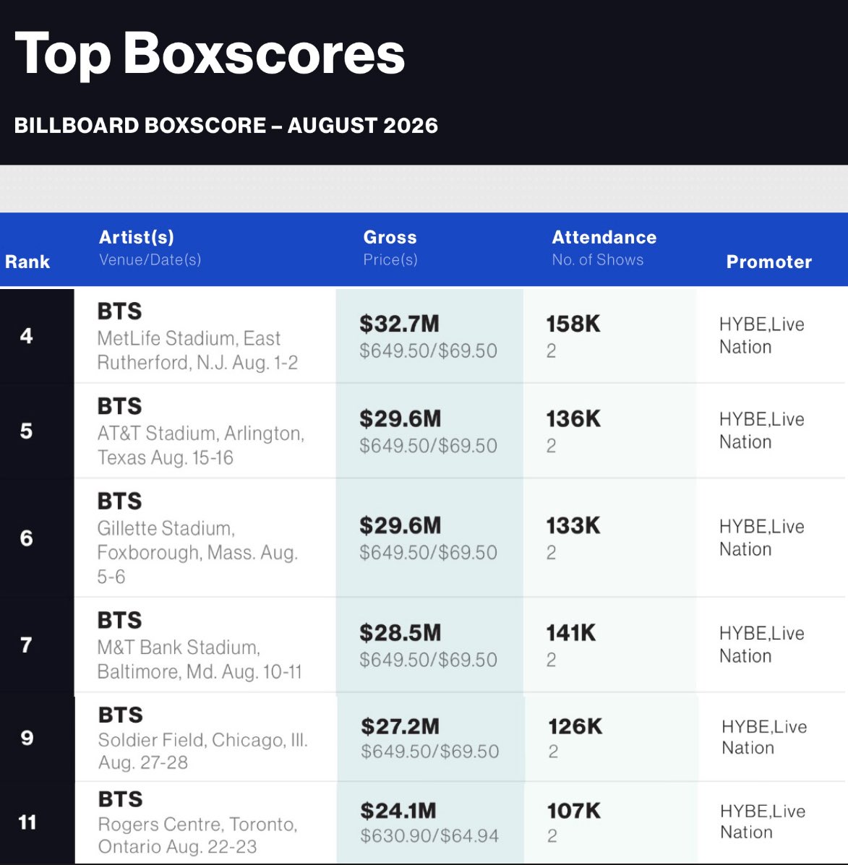Viewport: 848px width, 865px height.
Task: Click the Rank column header
Action: tap(27, 262)
